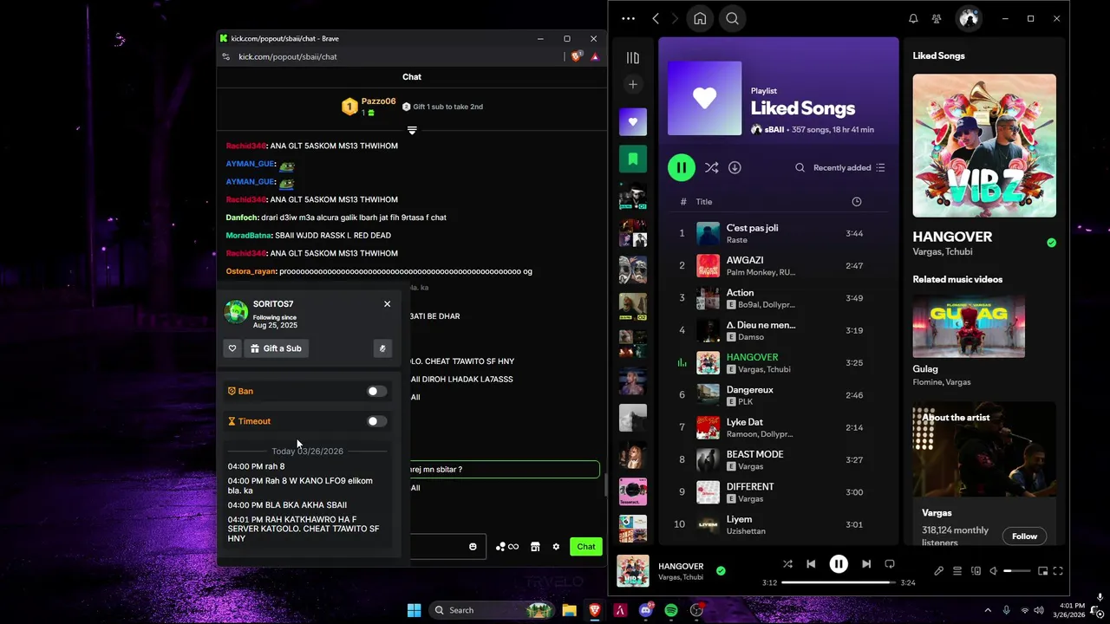Follow the artist Vargas
1110x624 pixels.
coord(1024,536)
